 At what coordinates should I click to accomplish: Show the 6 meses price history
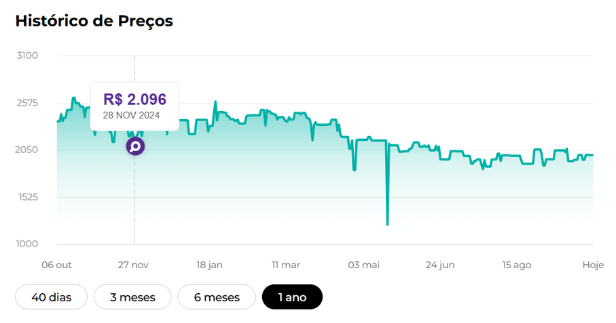coord(217,297)
